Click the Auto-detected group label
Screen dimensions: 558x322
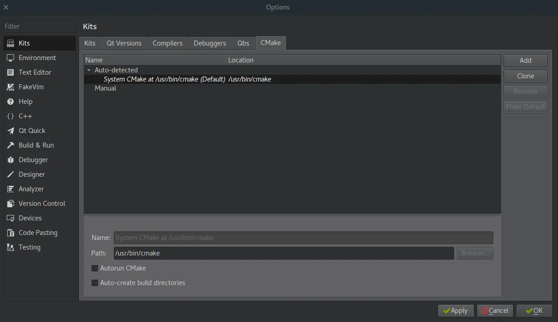(x=116, y=70)
